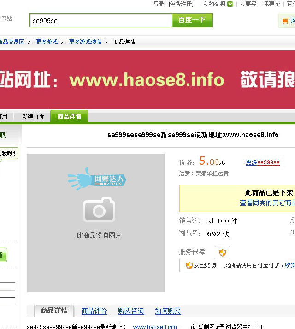Open the 登录 login link
Viewport: 295px width, 329px height.
tap(159, 4)
